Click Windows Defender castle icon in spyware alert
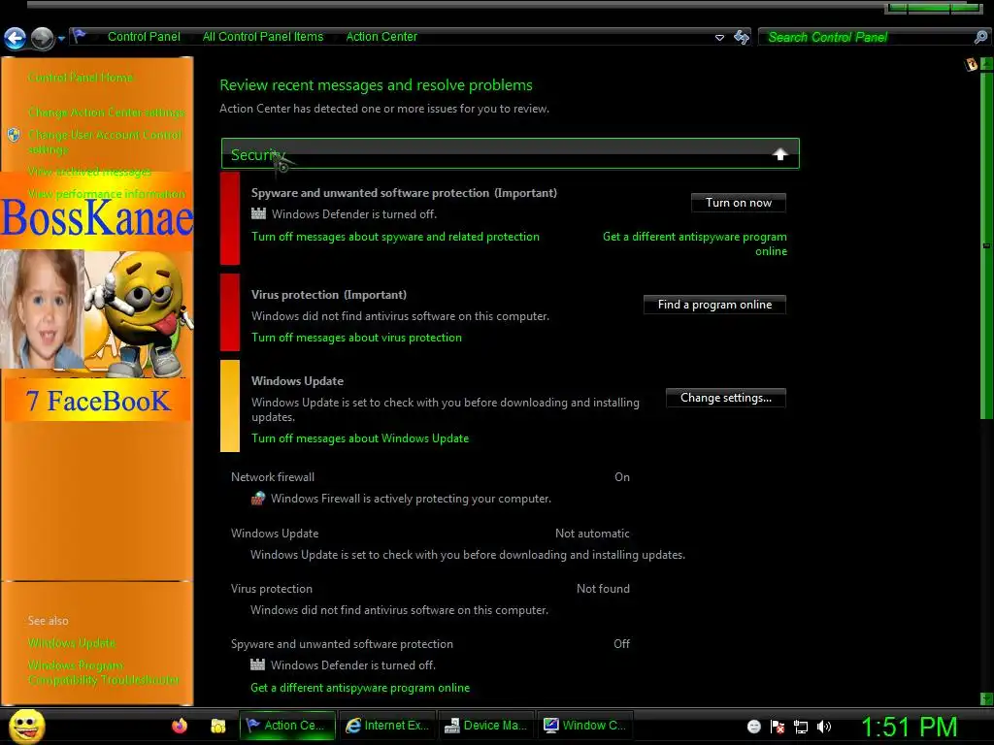This screenshot has width=994, height=745. tap(258, 213)
